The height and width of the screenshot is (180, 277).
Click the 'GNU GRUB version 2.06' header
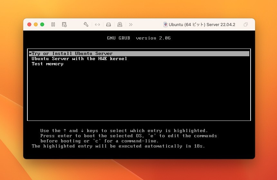(139, 38)
